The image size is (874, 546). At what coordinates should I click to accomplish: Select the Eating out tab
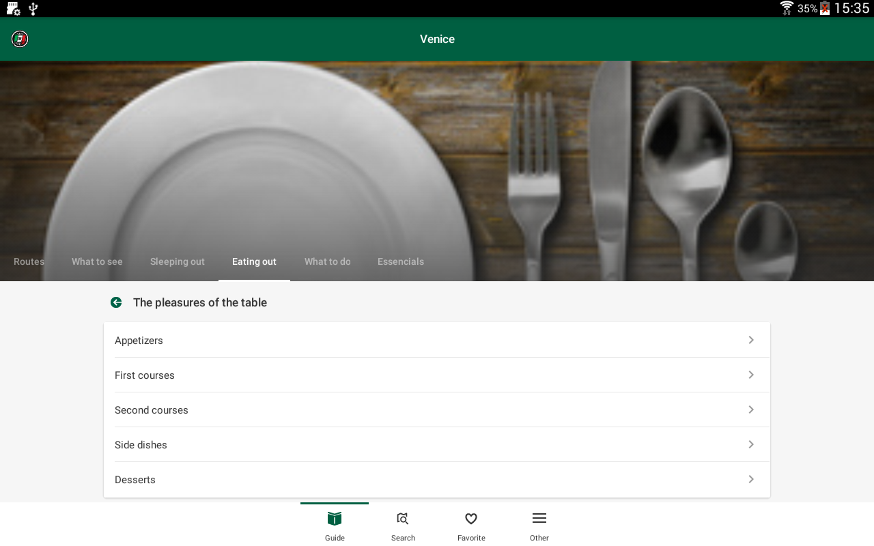[254, 261]
